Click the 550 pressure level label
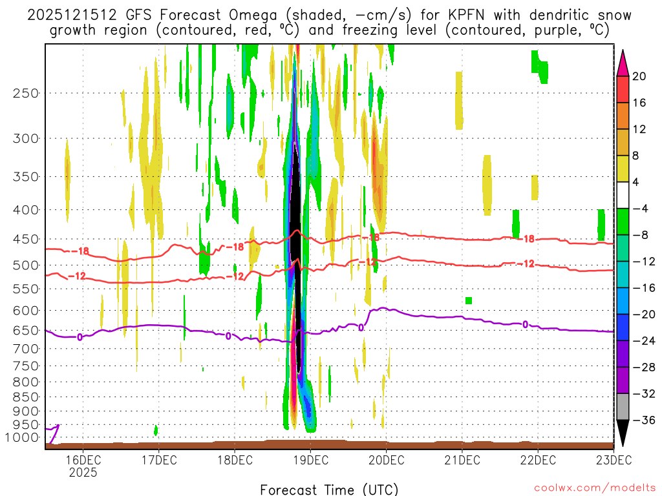This screenshot has width=662, height=496. 26,289
